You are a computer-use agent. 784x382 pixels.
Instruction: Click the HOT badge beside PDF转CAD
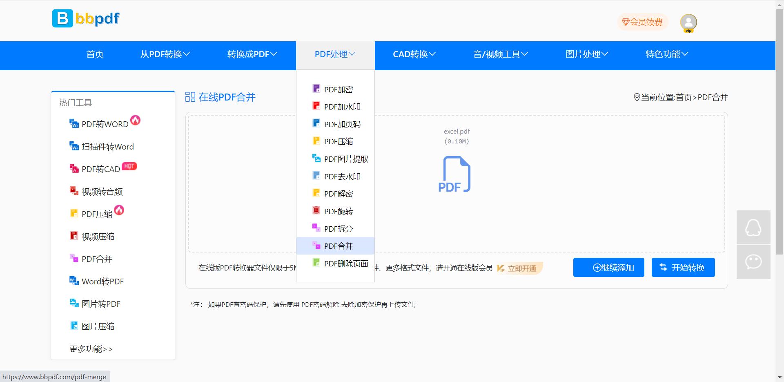pyautogui.click(x=129, y=166)
